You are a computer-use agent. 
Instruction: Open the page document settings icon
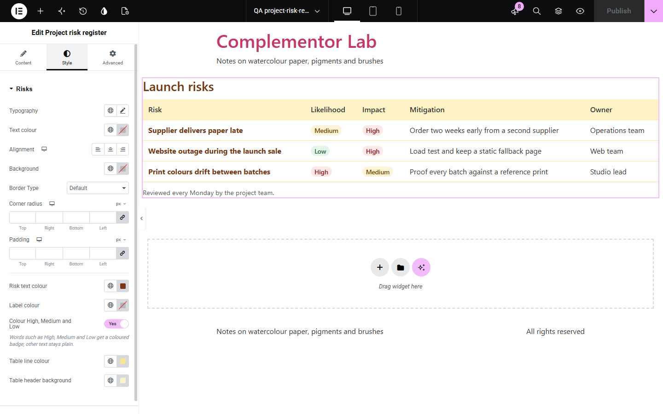(125, 11)
